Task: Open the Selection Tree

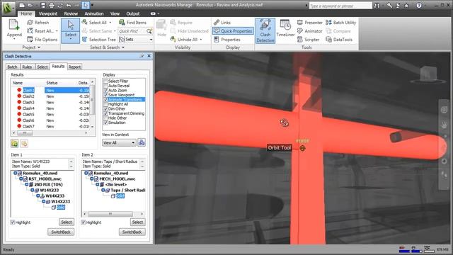Action: pyautogui.click(x=98, y=40)
